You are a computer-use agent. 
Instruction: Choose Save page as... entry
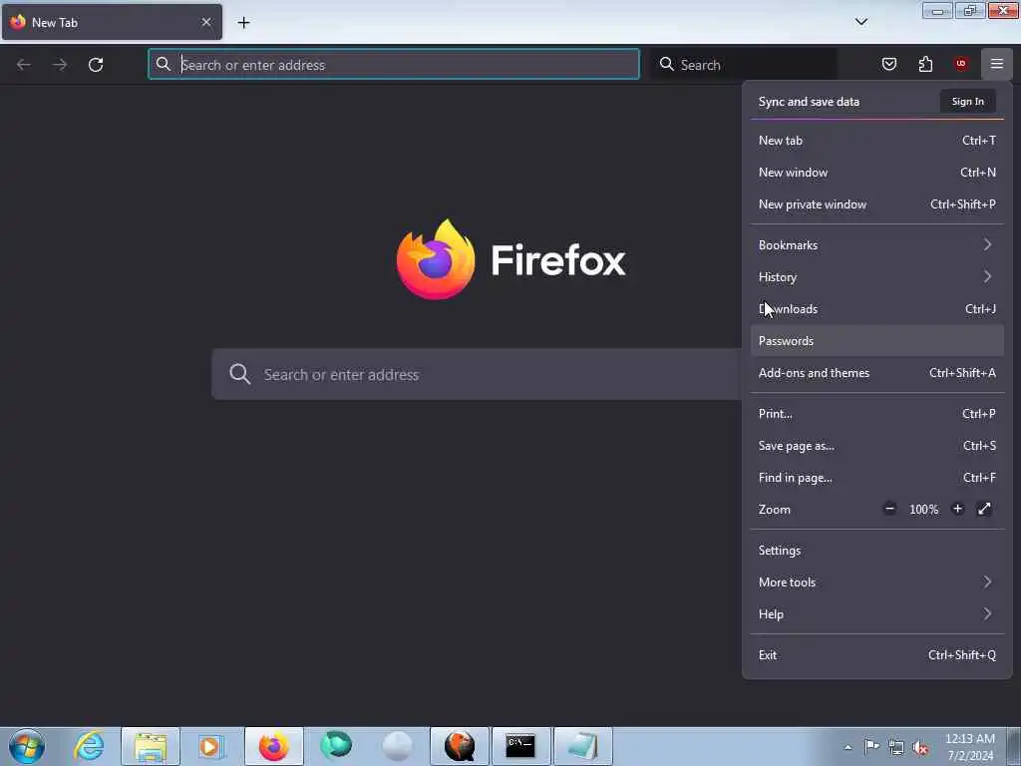(x=877, y=446)
